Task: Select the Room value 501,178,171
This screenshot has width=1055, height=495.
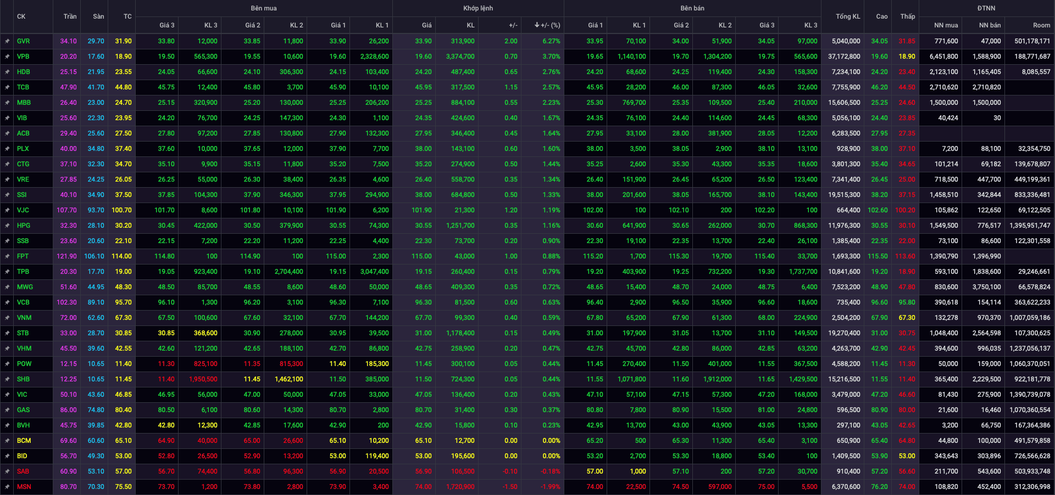Action: coord(1032,41)
